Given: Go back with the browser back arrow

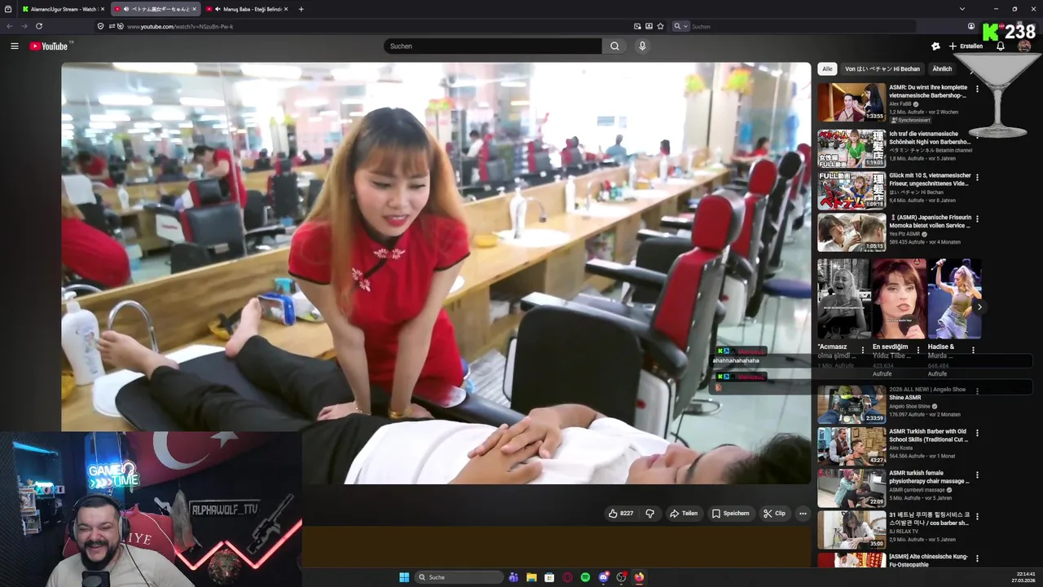Looking at the screenshot, I should pos(10,26).
